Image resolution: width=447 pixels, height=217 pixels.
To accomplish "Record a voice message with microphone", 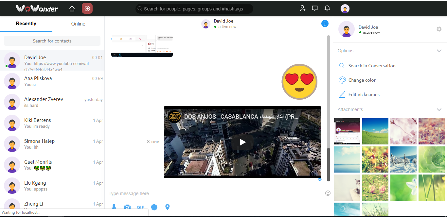I will 114,207.
